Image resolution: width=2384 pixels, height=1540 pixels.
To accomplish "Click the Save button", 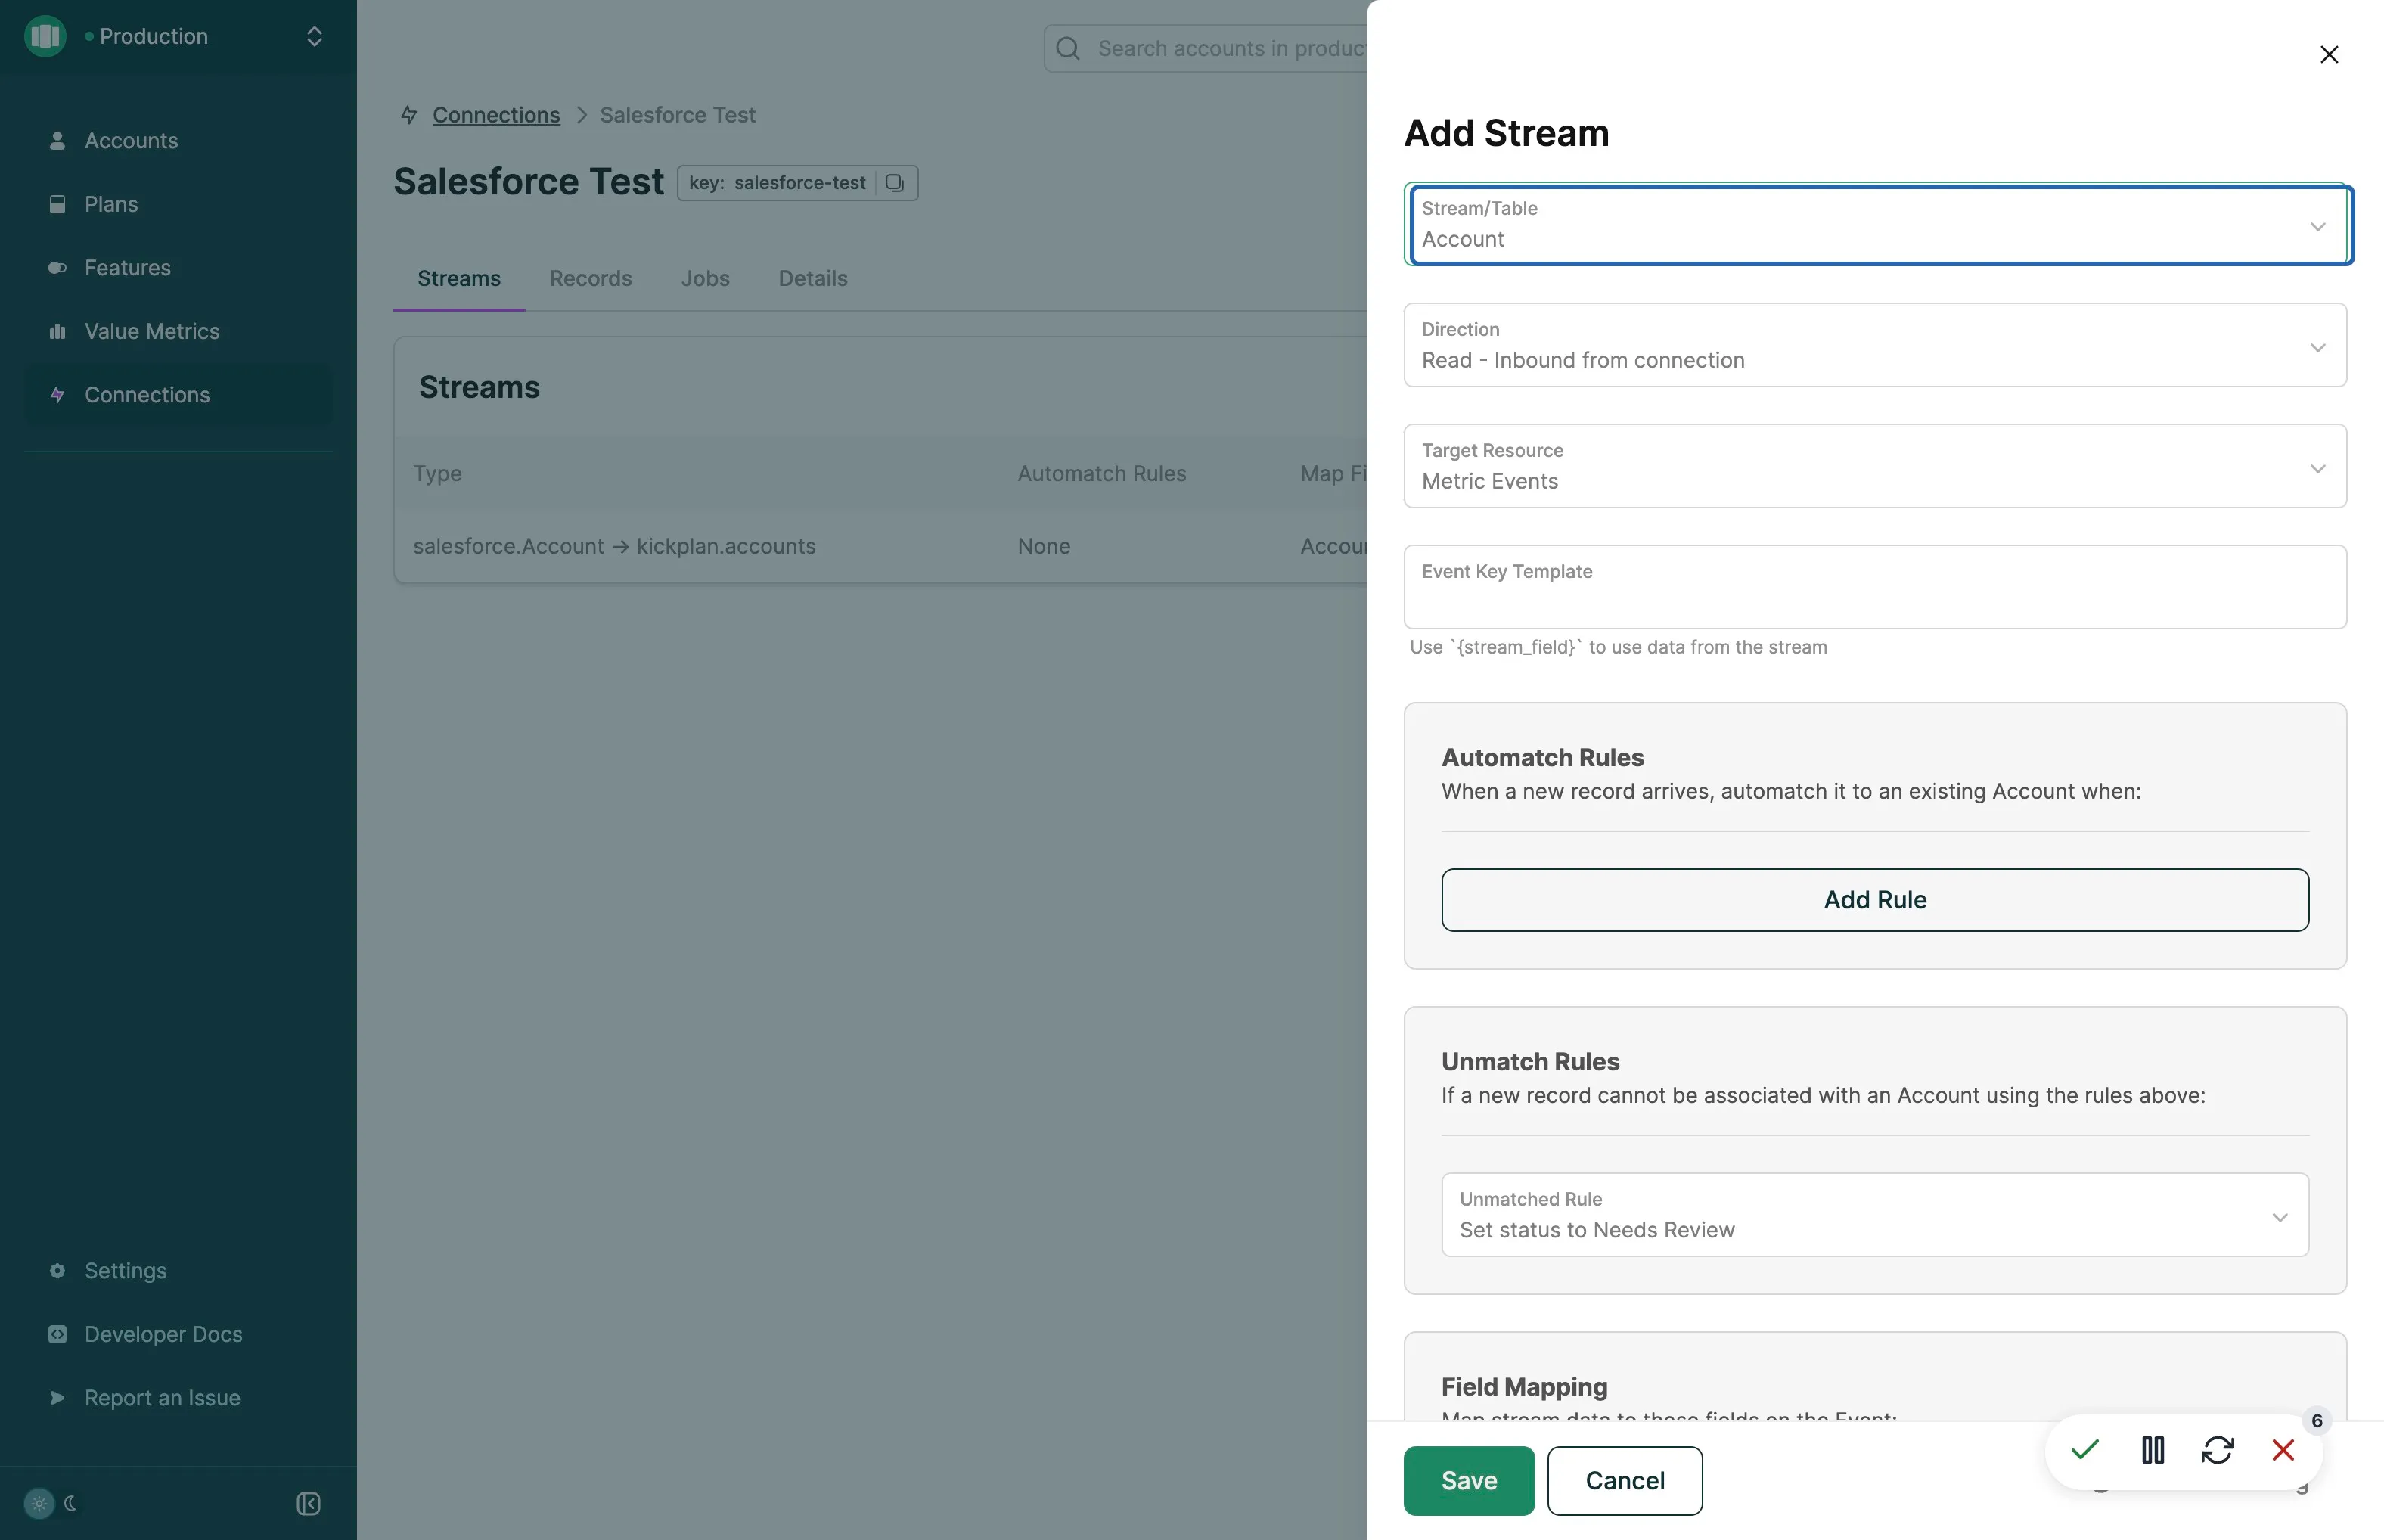I will tap(1469, 1481).
